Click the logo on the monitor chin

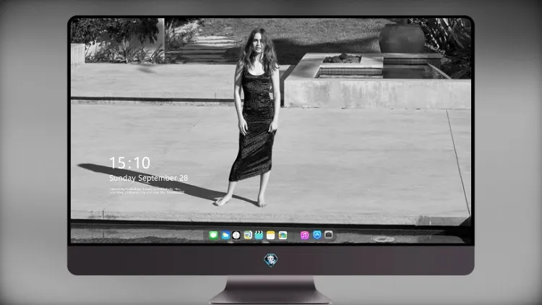click(x=271, y=260)
